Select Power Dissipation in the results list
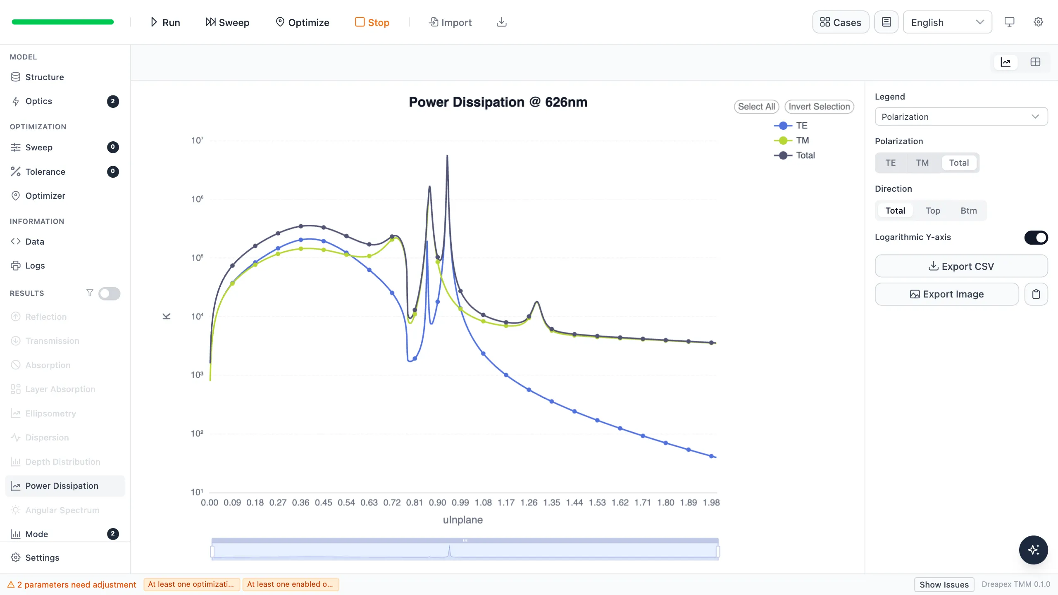Screen dimensions: 1058x595 click(x=65, y=486)
